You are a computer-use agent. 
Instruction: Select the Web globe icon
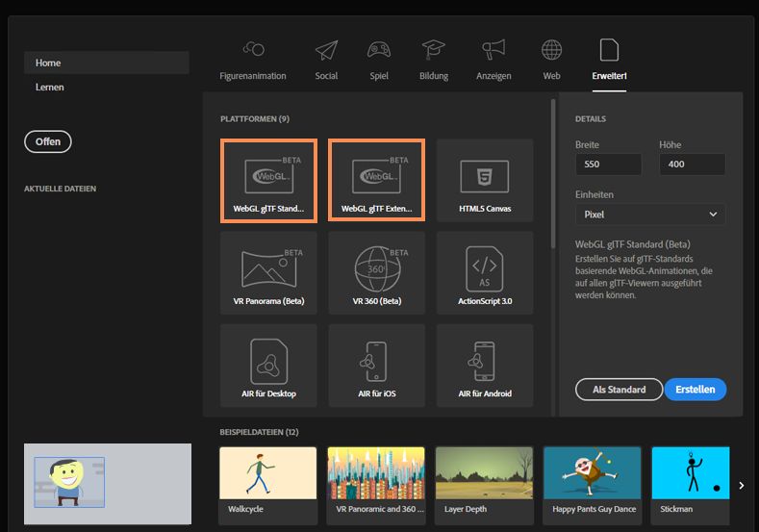coord(551,50)
